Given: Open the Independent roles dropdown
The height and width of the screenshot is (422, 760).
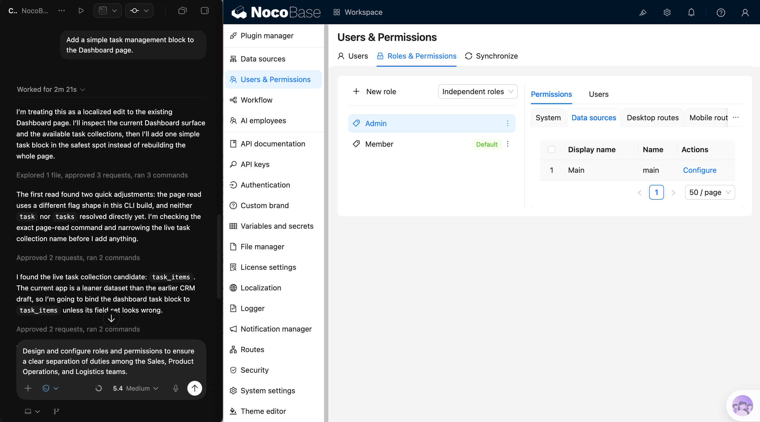Looking at the screenshot, I should pyautogui.click(x=477, y=92).
